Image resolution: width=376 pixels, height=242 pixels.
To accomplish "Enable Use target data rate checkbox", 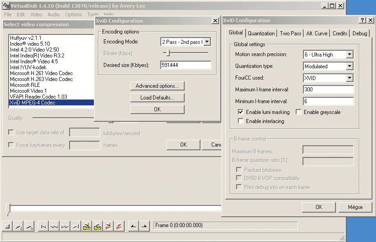I will (x=11, y=133).
